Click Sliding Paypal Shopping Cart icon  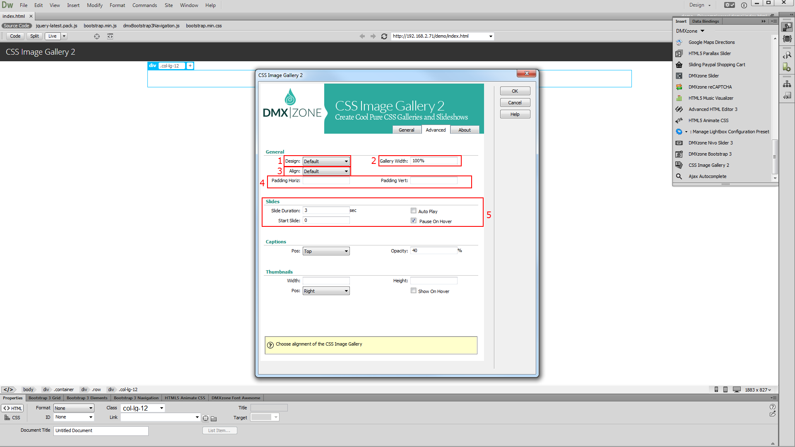(x=679, y=65)
